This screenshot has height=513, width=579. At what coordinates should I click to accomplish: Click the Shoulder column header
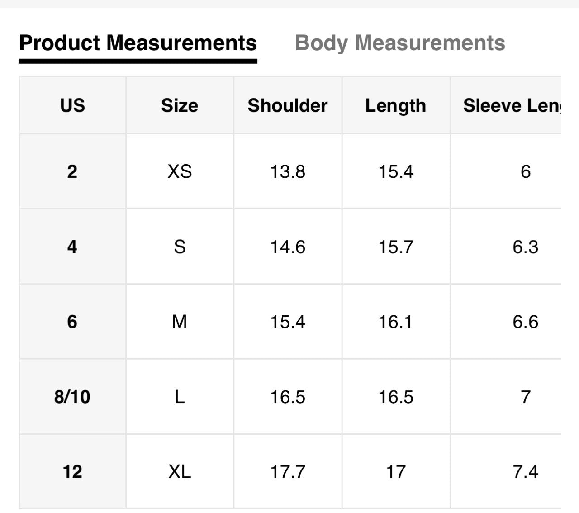(288, 105)
